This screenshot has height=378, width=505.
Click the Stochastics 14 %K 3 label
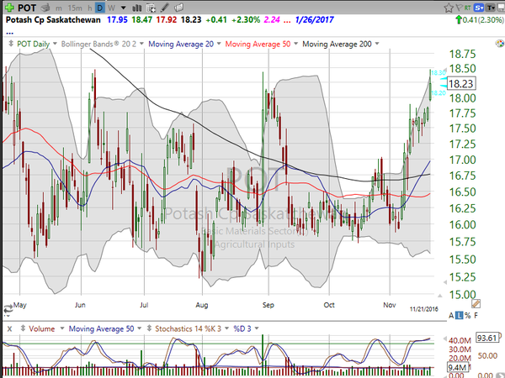click(188, 328)
